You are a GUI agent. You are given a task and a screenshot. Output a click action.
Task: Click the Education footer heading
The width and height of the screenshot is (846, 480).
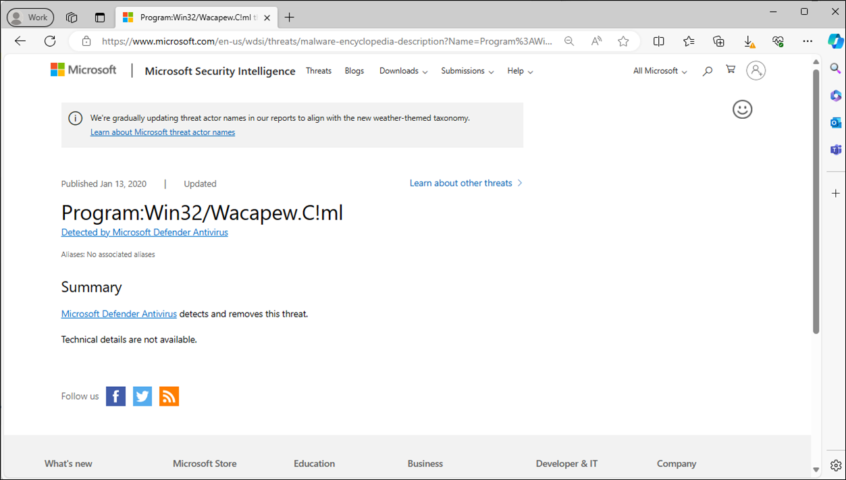click(314, 464)
